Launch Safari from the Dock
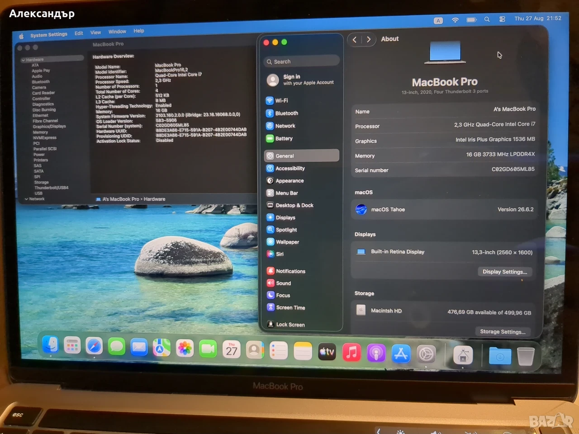Screen dimensions: 579x434 94,346
